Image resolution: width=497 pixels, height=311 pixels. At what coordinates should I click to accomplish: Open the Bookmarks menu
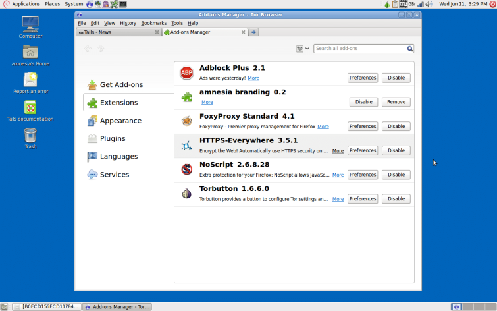pyautogui.click(x=154, y=23)
